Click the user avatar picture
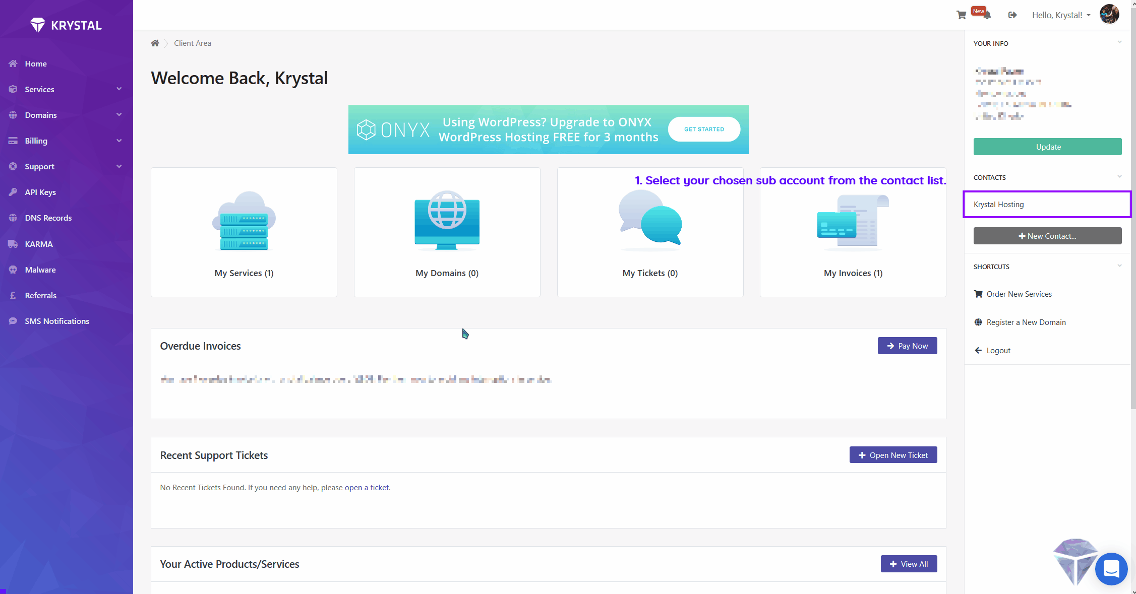This screenshot has width=1136, height=594. point(1109,14)
